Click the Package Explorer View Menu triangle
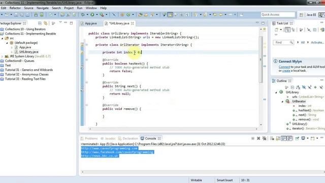Screen dimensions: 325x183 60,22
